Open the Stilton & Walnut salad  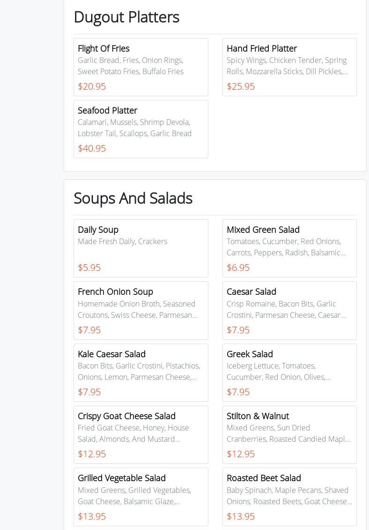(258, 416)
